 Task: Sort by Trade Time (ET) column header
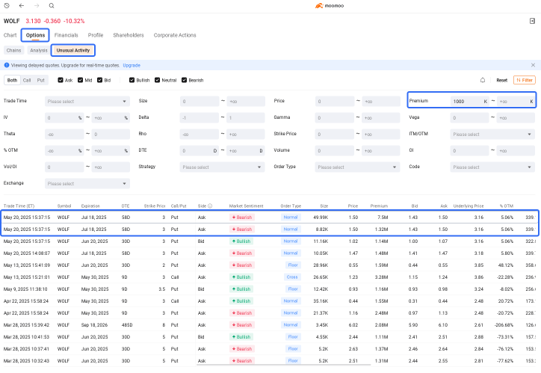coord(19,206)
